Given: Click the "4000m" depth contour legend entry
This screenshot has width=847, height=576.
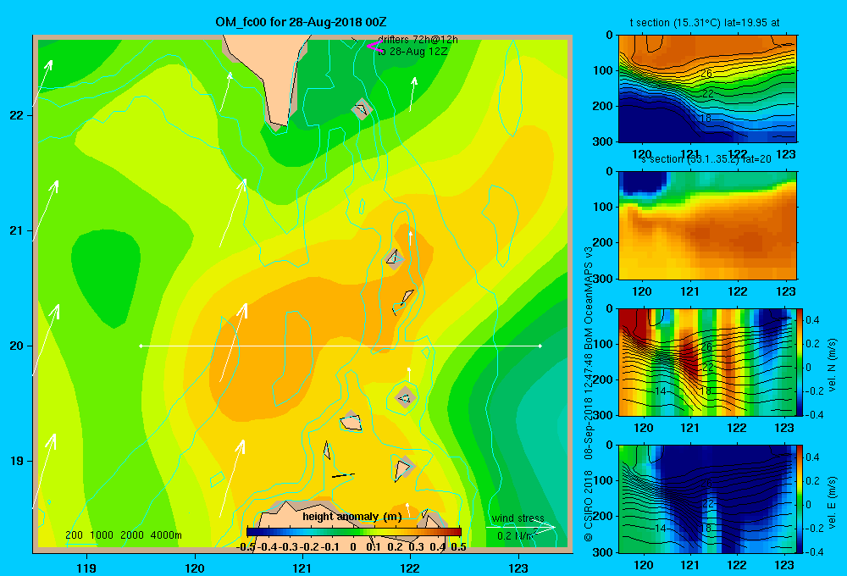Looking at the screenshot, I should click(166, 535).
